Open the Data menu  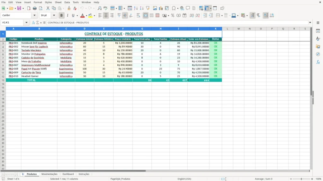click(x=67, y=2)
